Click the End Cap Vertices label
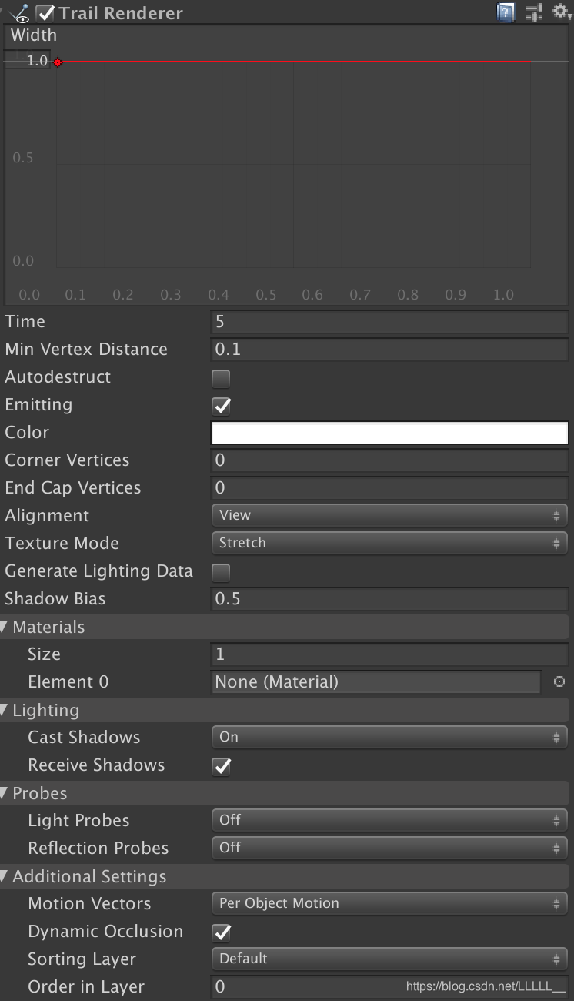The height and width of the screenshot is (1001, 574). pos(73,488)
